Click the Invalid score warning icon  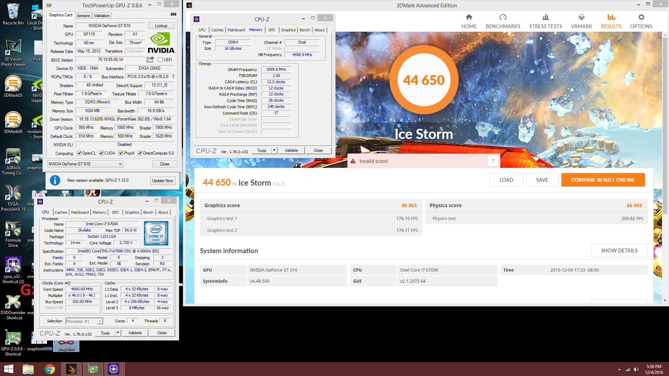(353, 161)
